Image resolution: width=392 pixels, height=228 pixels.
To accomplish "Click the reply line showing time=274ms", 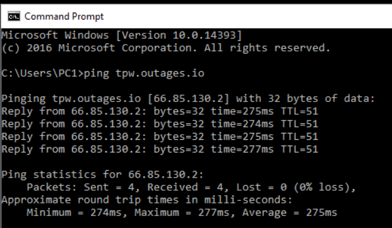I will (x=160, y=124).
